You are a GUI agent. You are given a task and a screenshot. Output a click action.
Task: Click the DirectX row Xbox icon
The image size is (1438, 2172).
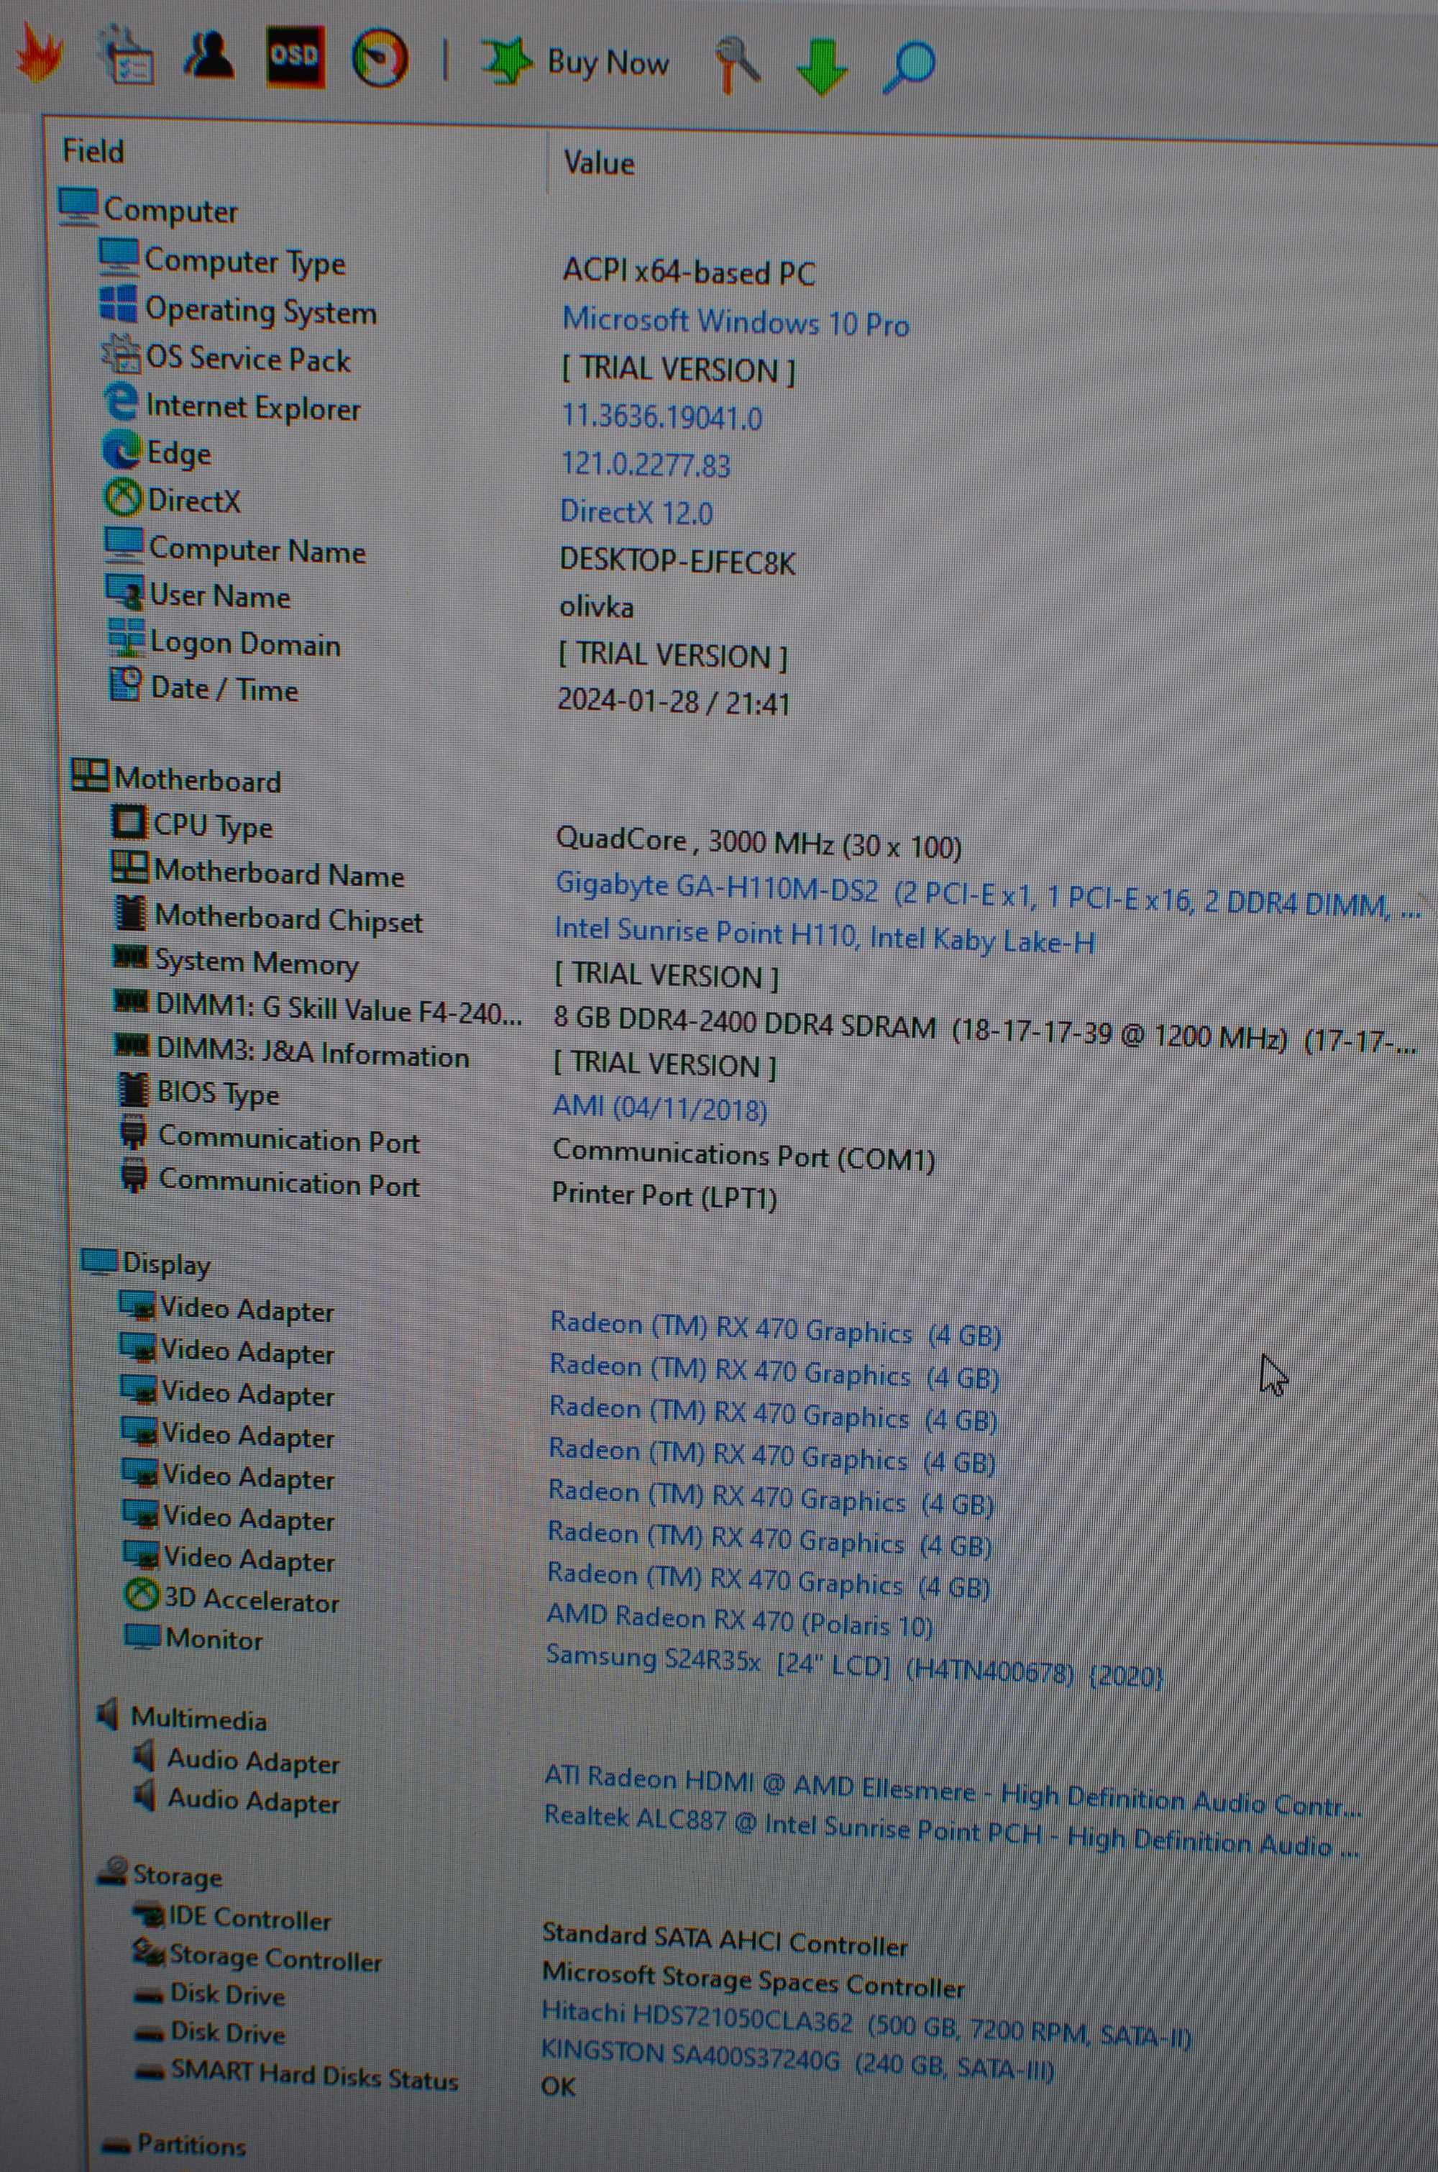click(x=123, y=497)
